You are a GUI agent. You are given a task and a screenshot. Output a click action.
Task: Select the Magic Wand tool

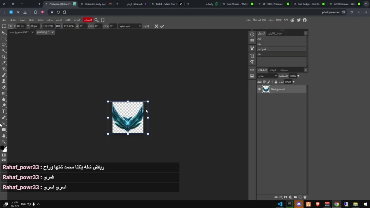click(4, 51)
